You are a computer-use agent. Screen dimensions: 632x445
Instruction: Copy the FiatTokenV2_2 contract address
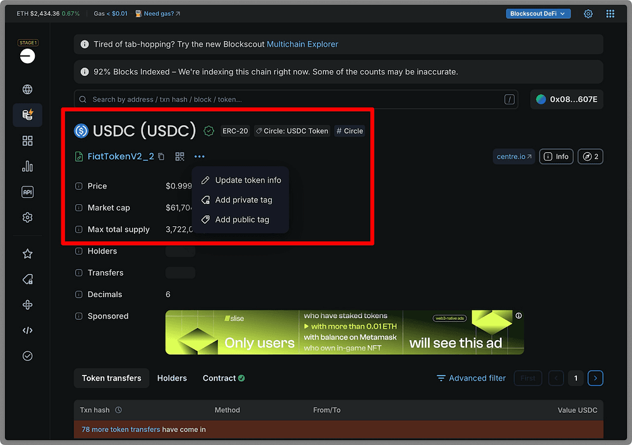click(161, 156)
